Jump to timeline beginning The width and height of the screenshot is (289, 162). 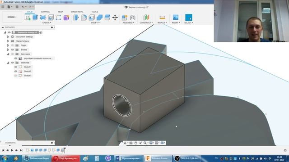click(x=3, y=150)
